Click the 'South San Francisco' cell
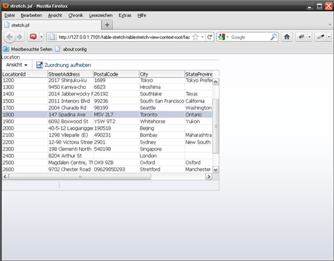Image resolution: width=334 pixels, height=261 pixels. 162,101
